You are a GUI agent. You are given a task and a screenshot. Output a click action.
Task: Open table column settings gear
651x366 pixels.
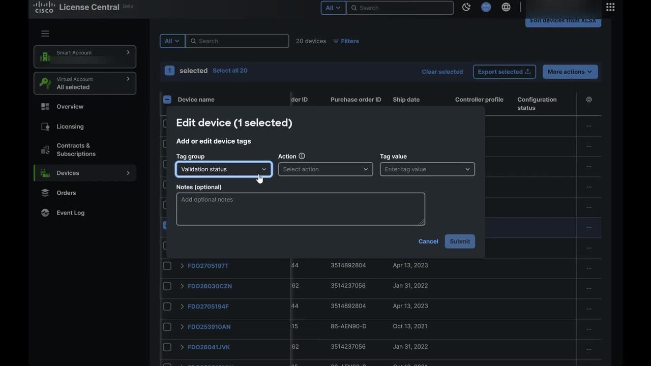coord(589,100)
